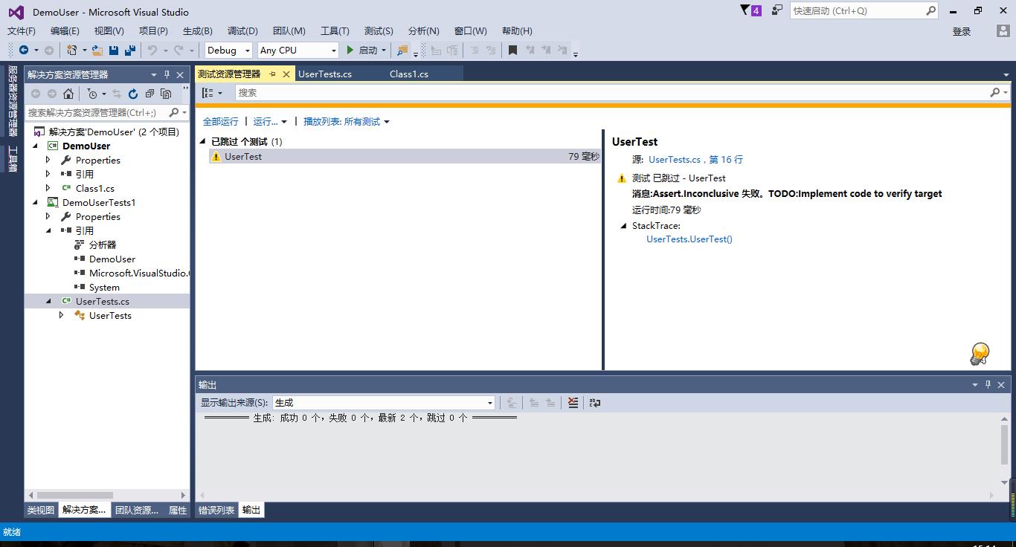Toggle bookmark with the bookmark icon
Image resolution: width=1016 pixels, height=547 pixels.
[512, 50]
